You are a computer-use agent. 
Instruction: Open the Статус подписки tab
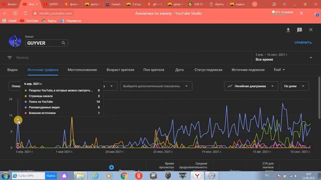tap(209, 70)
